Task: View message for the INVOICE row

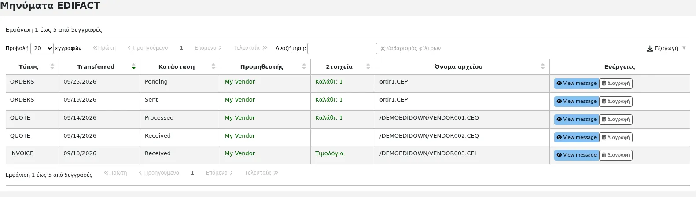Action: click(x=576, y=155)
